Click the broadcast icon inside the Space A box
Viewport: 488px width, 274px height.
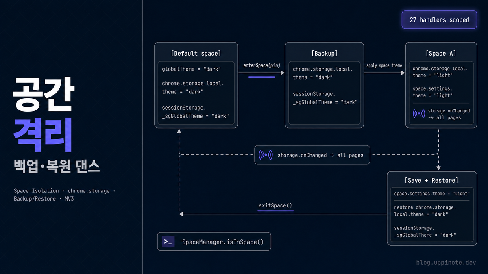pyautogui.click(x=419, y=114)
